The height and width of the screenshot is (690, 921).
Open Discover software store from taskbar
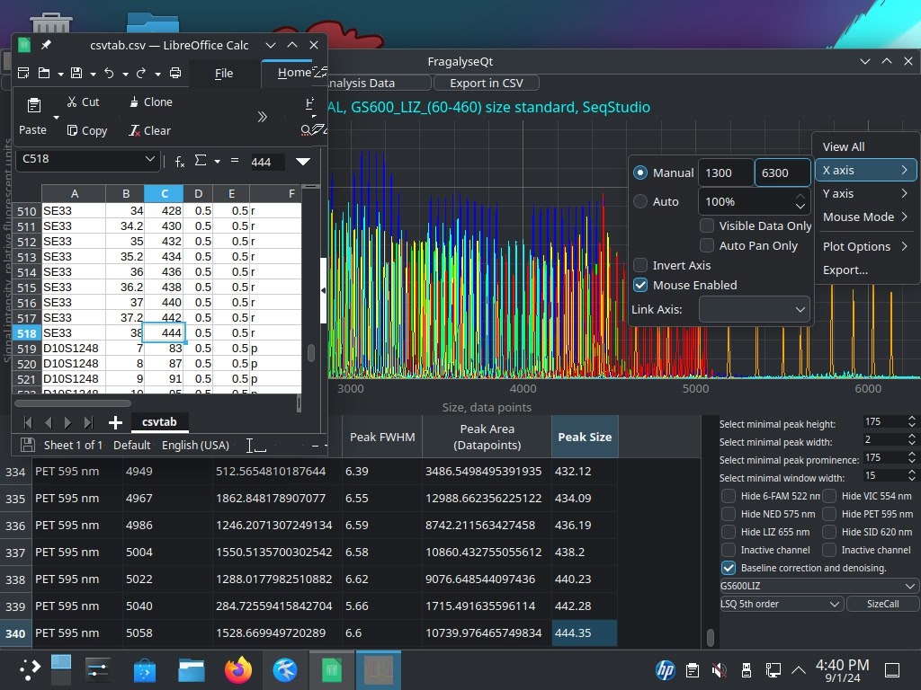point(145,669)
